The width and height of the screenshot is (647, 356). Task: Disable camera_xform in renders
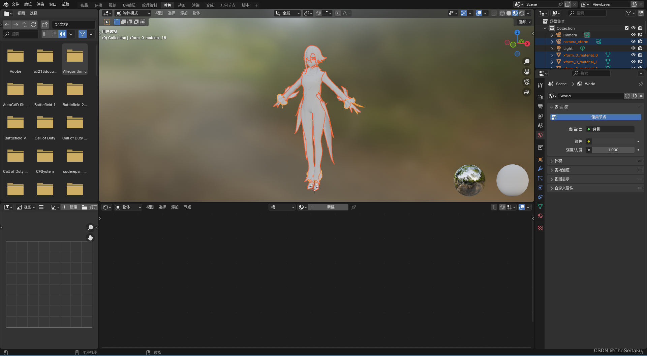click(640, 41)
